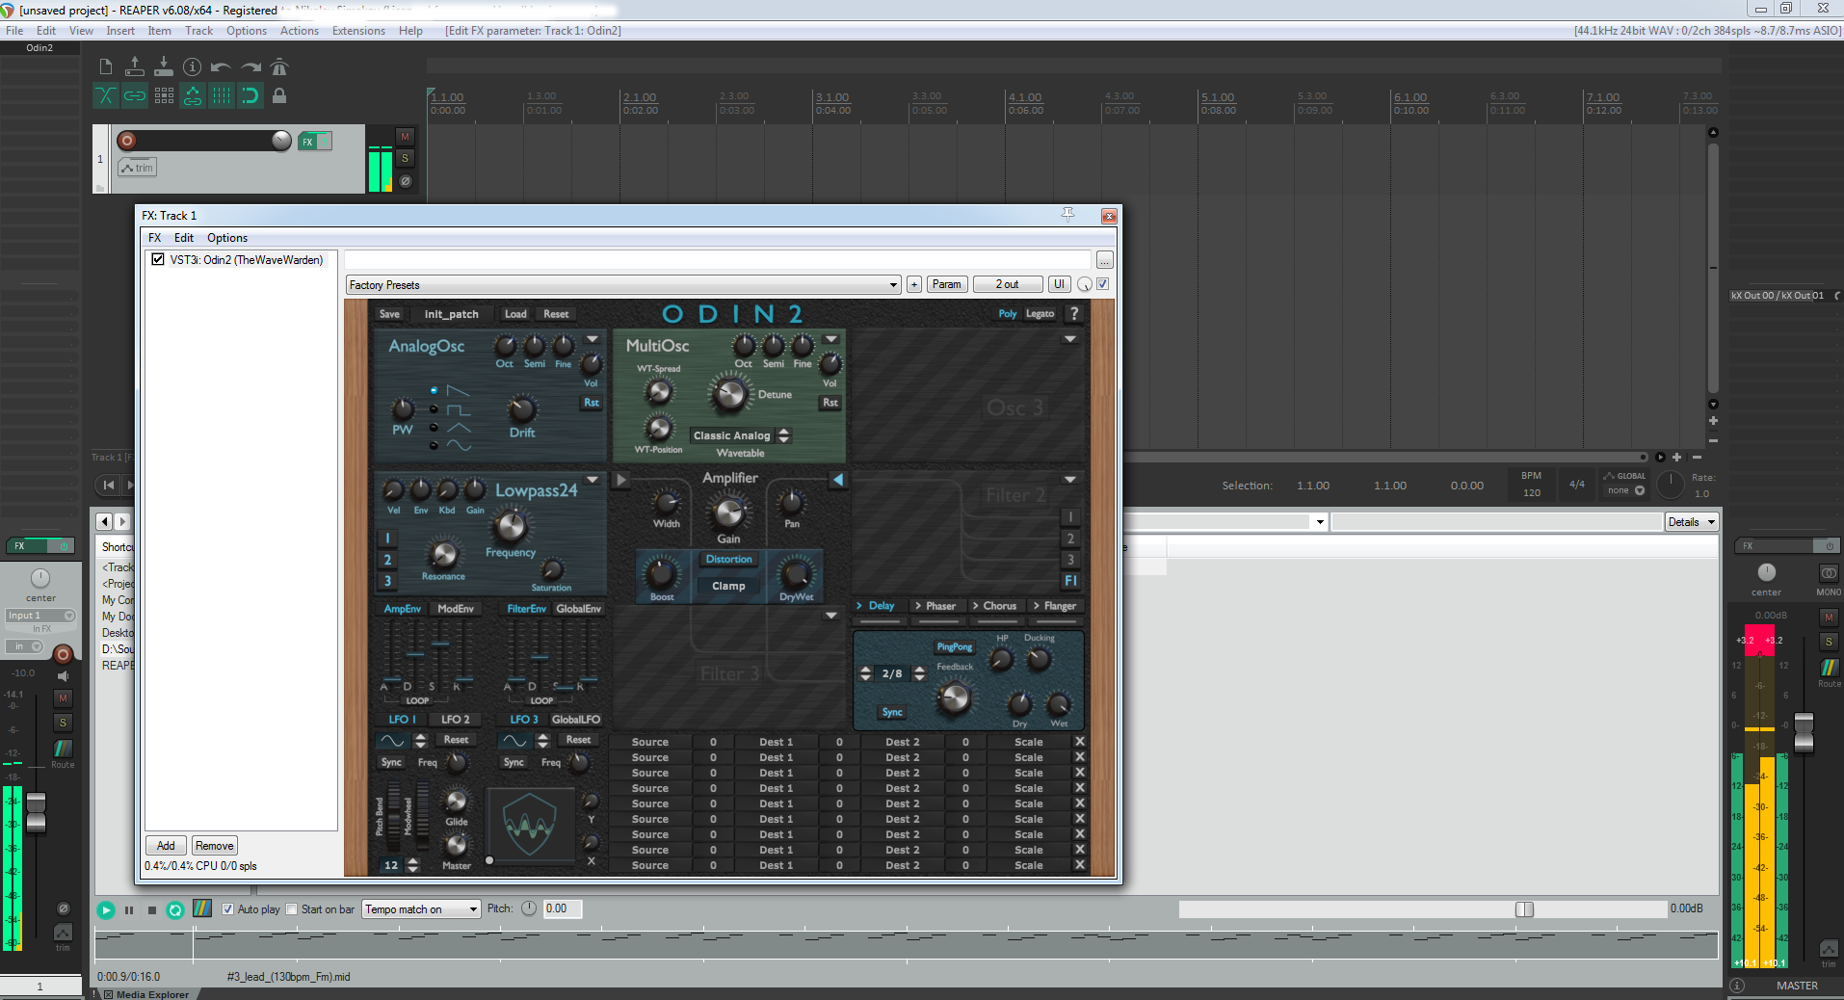Toggle delay PingPong button

click(954, 647)
